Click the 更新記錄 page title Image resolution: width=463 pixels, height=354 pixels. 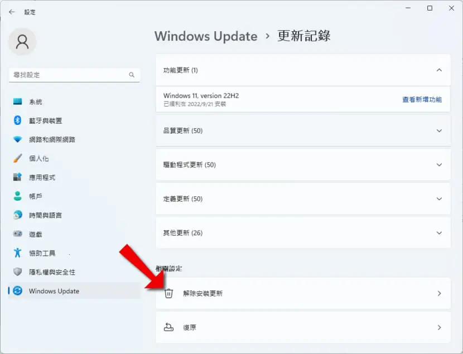click(304, 36)
